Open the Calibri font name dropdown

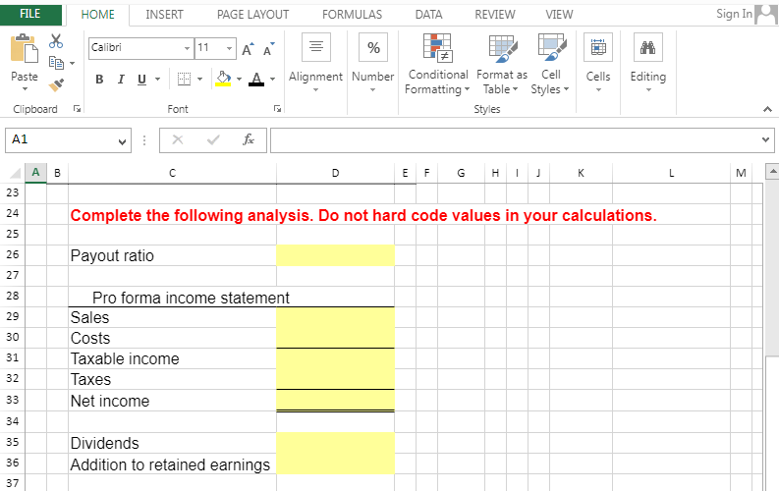tap(187, 49)
